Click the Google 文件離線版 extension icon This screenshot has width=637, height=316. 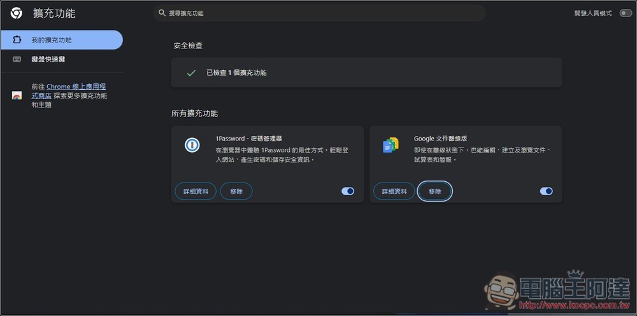pyautogui.click(x=390, y=145)
